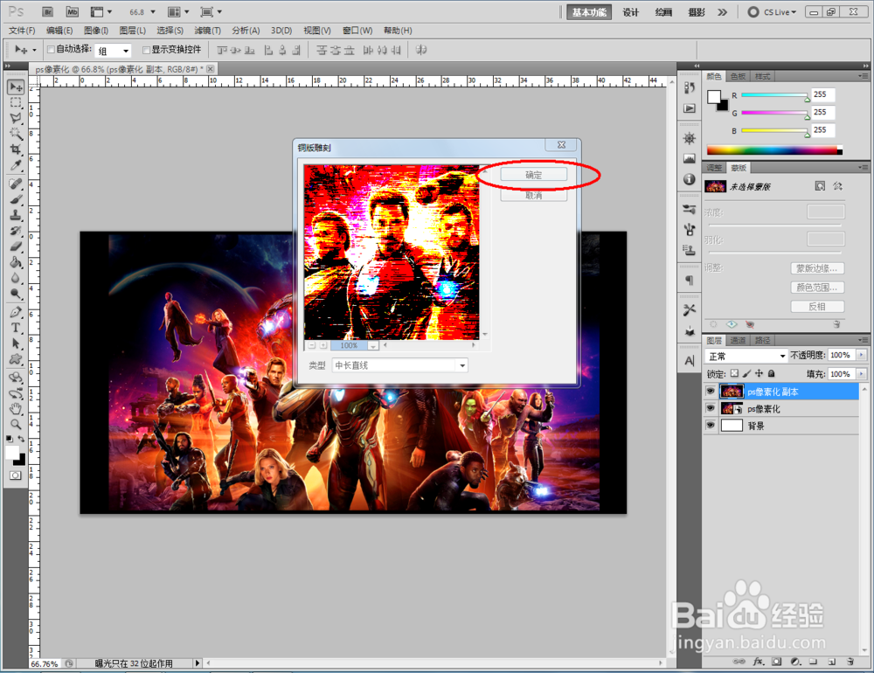The image size is (874, 673).
Task: Open the 类型 dropdown showing 中长直线
Action: pyautogui.click(x=399, y=365)
